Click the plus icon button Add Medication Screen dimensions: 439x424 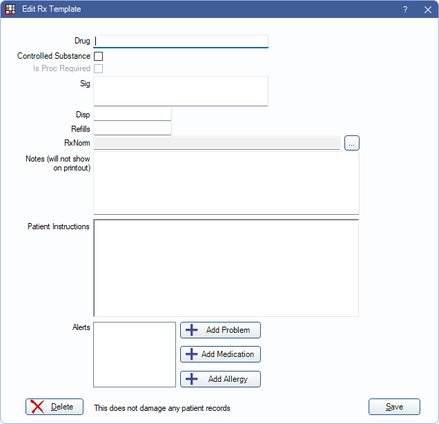(x=220, y=354)
